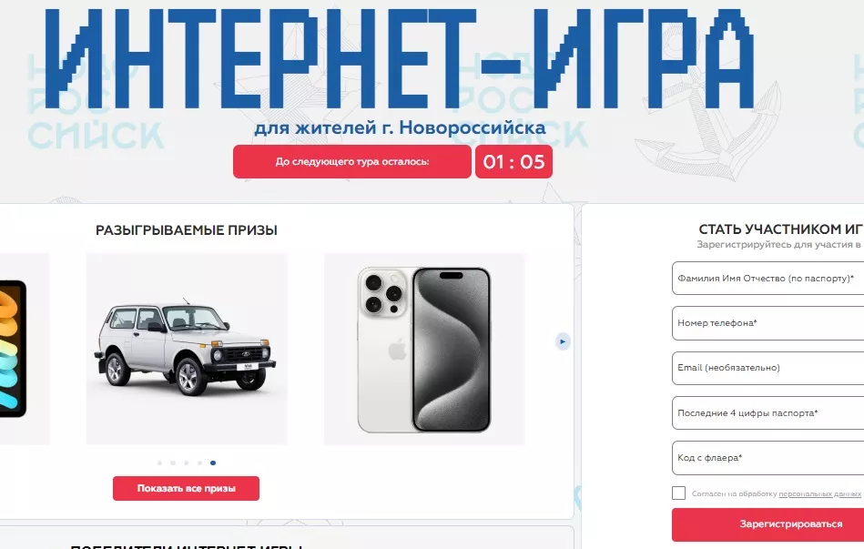Focus the 'Последние 4 цифры паспорта' field

[768, 412]
